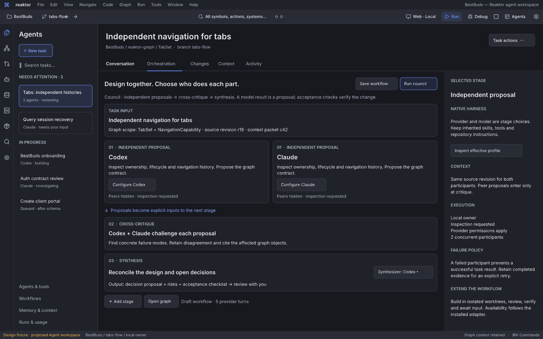
Task: Open the Web · Local run target selector
Action: pos(421,17)
